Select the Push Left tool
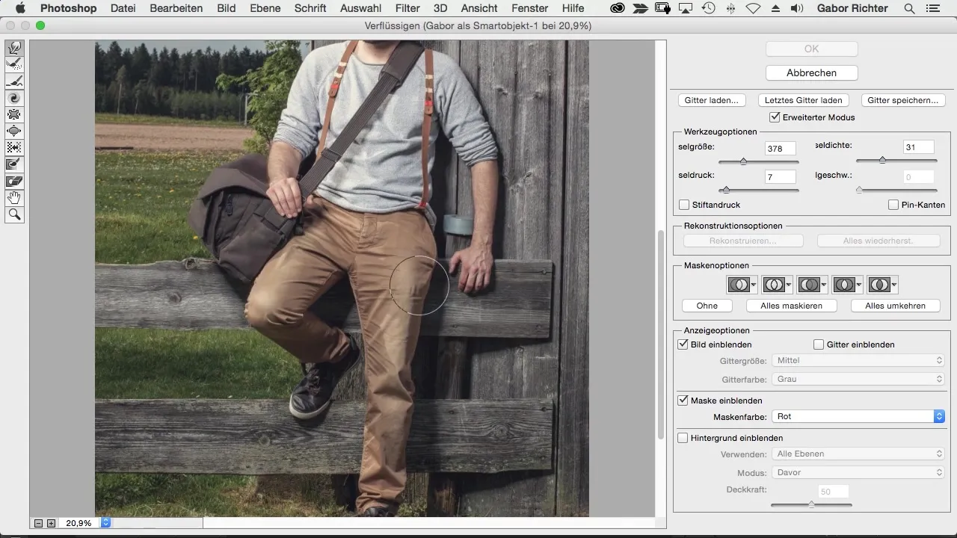Image resolution: width=957 pixels, height=538 pixels. [14, 147]
